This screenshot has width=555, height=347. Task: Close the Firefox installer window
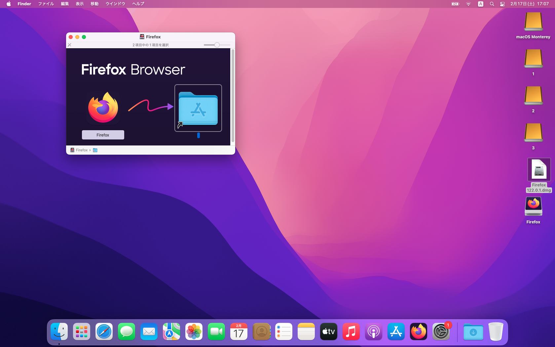click(71, 37)
